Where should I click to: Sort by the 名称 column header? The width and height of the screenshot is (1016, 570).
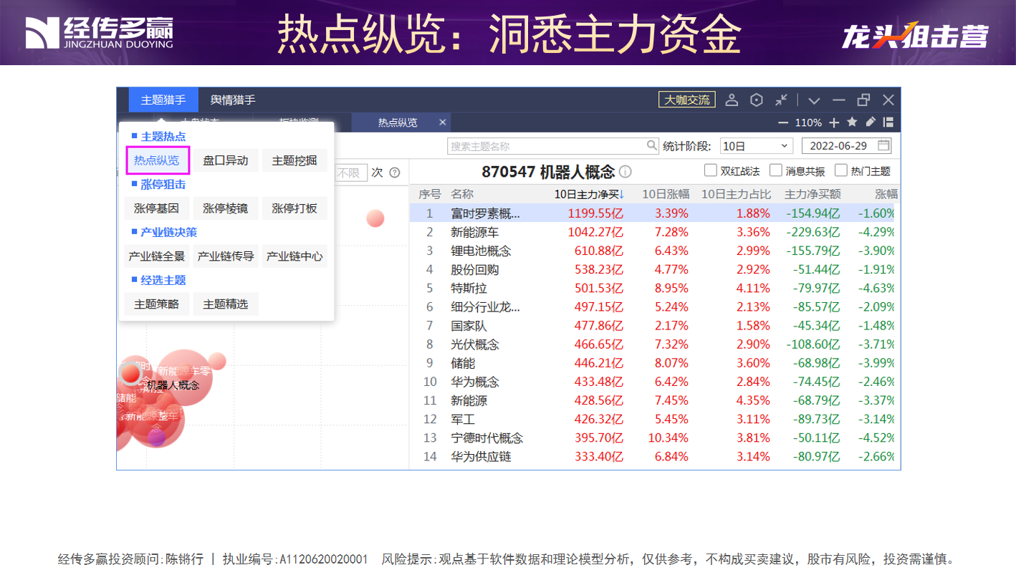pyautogui.click(x=462, y=194)
